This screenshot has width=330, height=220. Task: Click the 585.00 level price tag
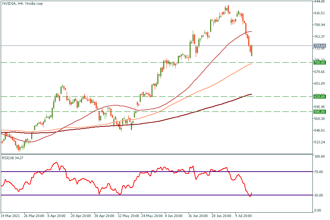pos(320,111)
